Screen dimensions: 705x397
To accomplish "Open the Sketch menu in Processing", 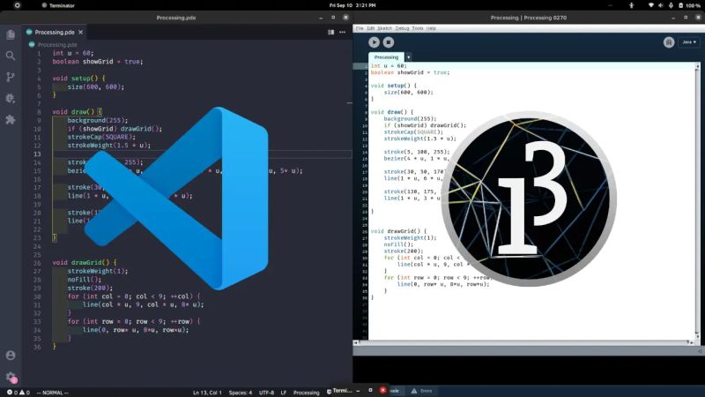I will tap(384, 28).
